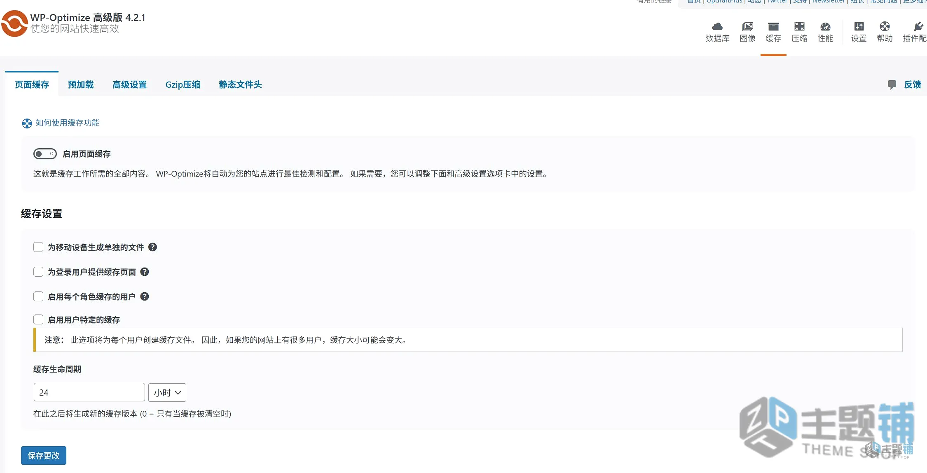Click the 缓存设置 heading text

42,214
